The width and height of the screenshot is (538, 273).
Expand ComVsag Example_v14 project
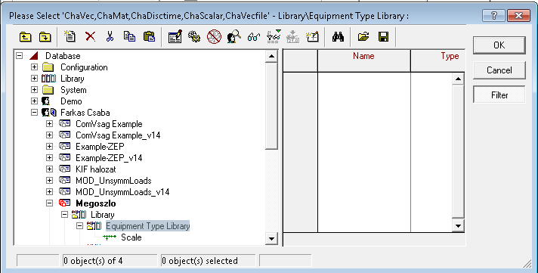click(x=49, y=135)
